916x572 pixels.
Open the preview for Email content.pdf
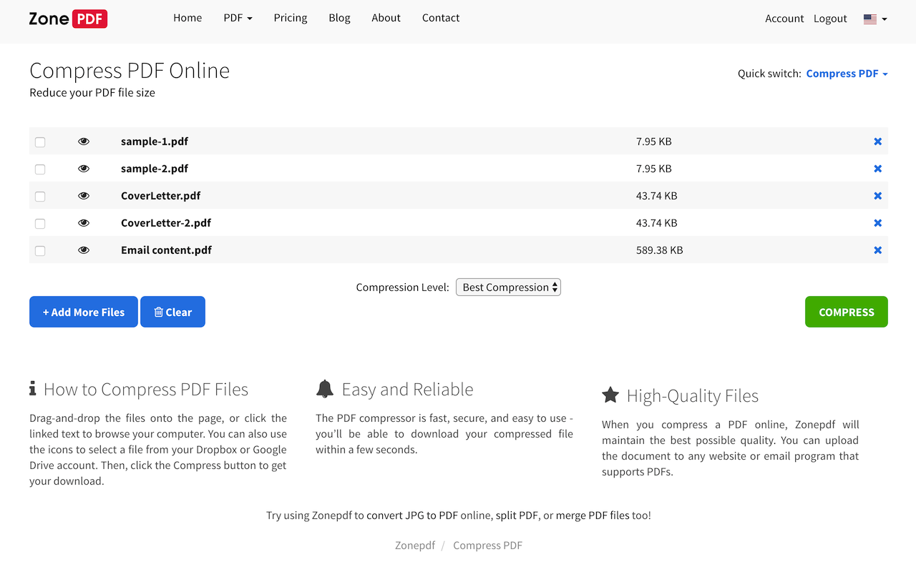(84, 250)
